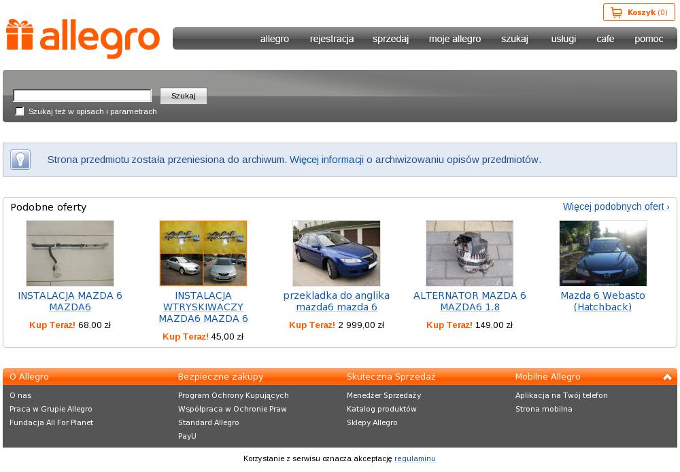This screenshot has height=472, width=680.
Task: Open INSTALACJA MAZDA 6 MAZDA6 offer link
Action: (x=70, y=302)
